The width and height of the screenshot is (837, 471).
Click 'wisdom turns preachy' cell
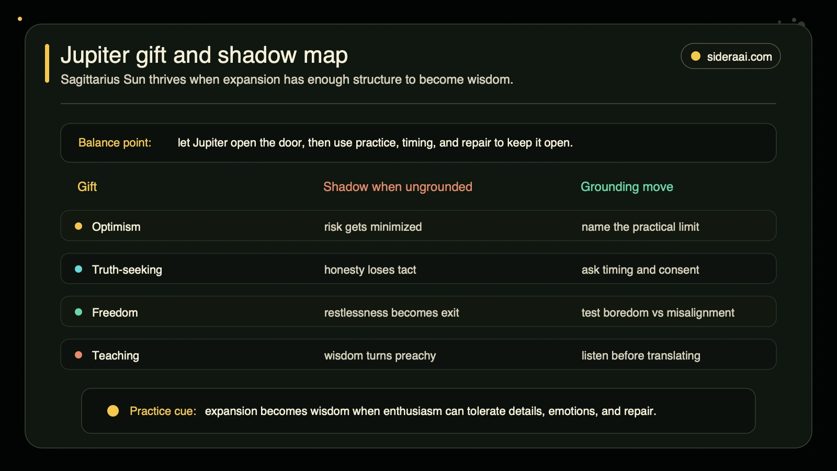click(380, 355)
